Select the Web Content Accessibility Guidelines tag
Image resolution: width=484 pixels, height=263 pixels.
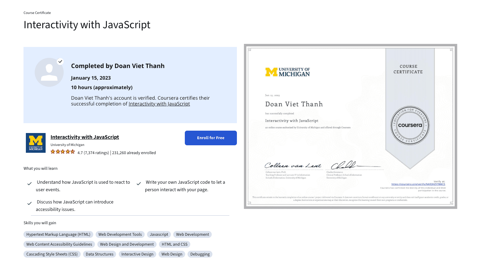tap(59, 244)
